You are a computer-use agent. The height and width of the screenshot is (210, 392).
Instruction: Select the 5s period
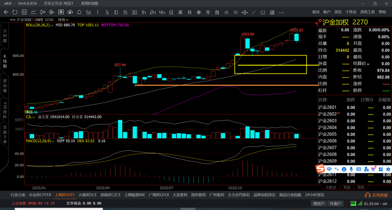[x=89, y=12]
